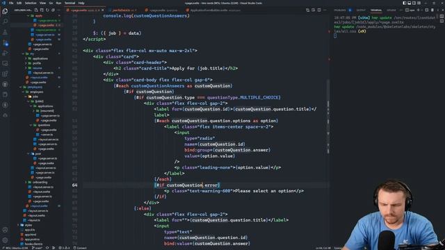This screenshot has width=445, height=250.
Task: Open the Edit menu
Action: coord(19,3)
